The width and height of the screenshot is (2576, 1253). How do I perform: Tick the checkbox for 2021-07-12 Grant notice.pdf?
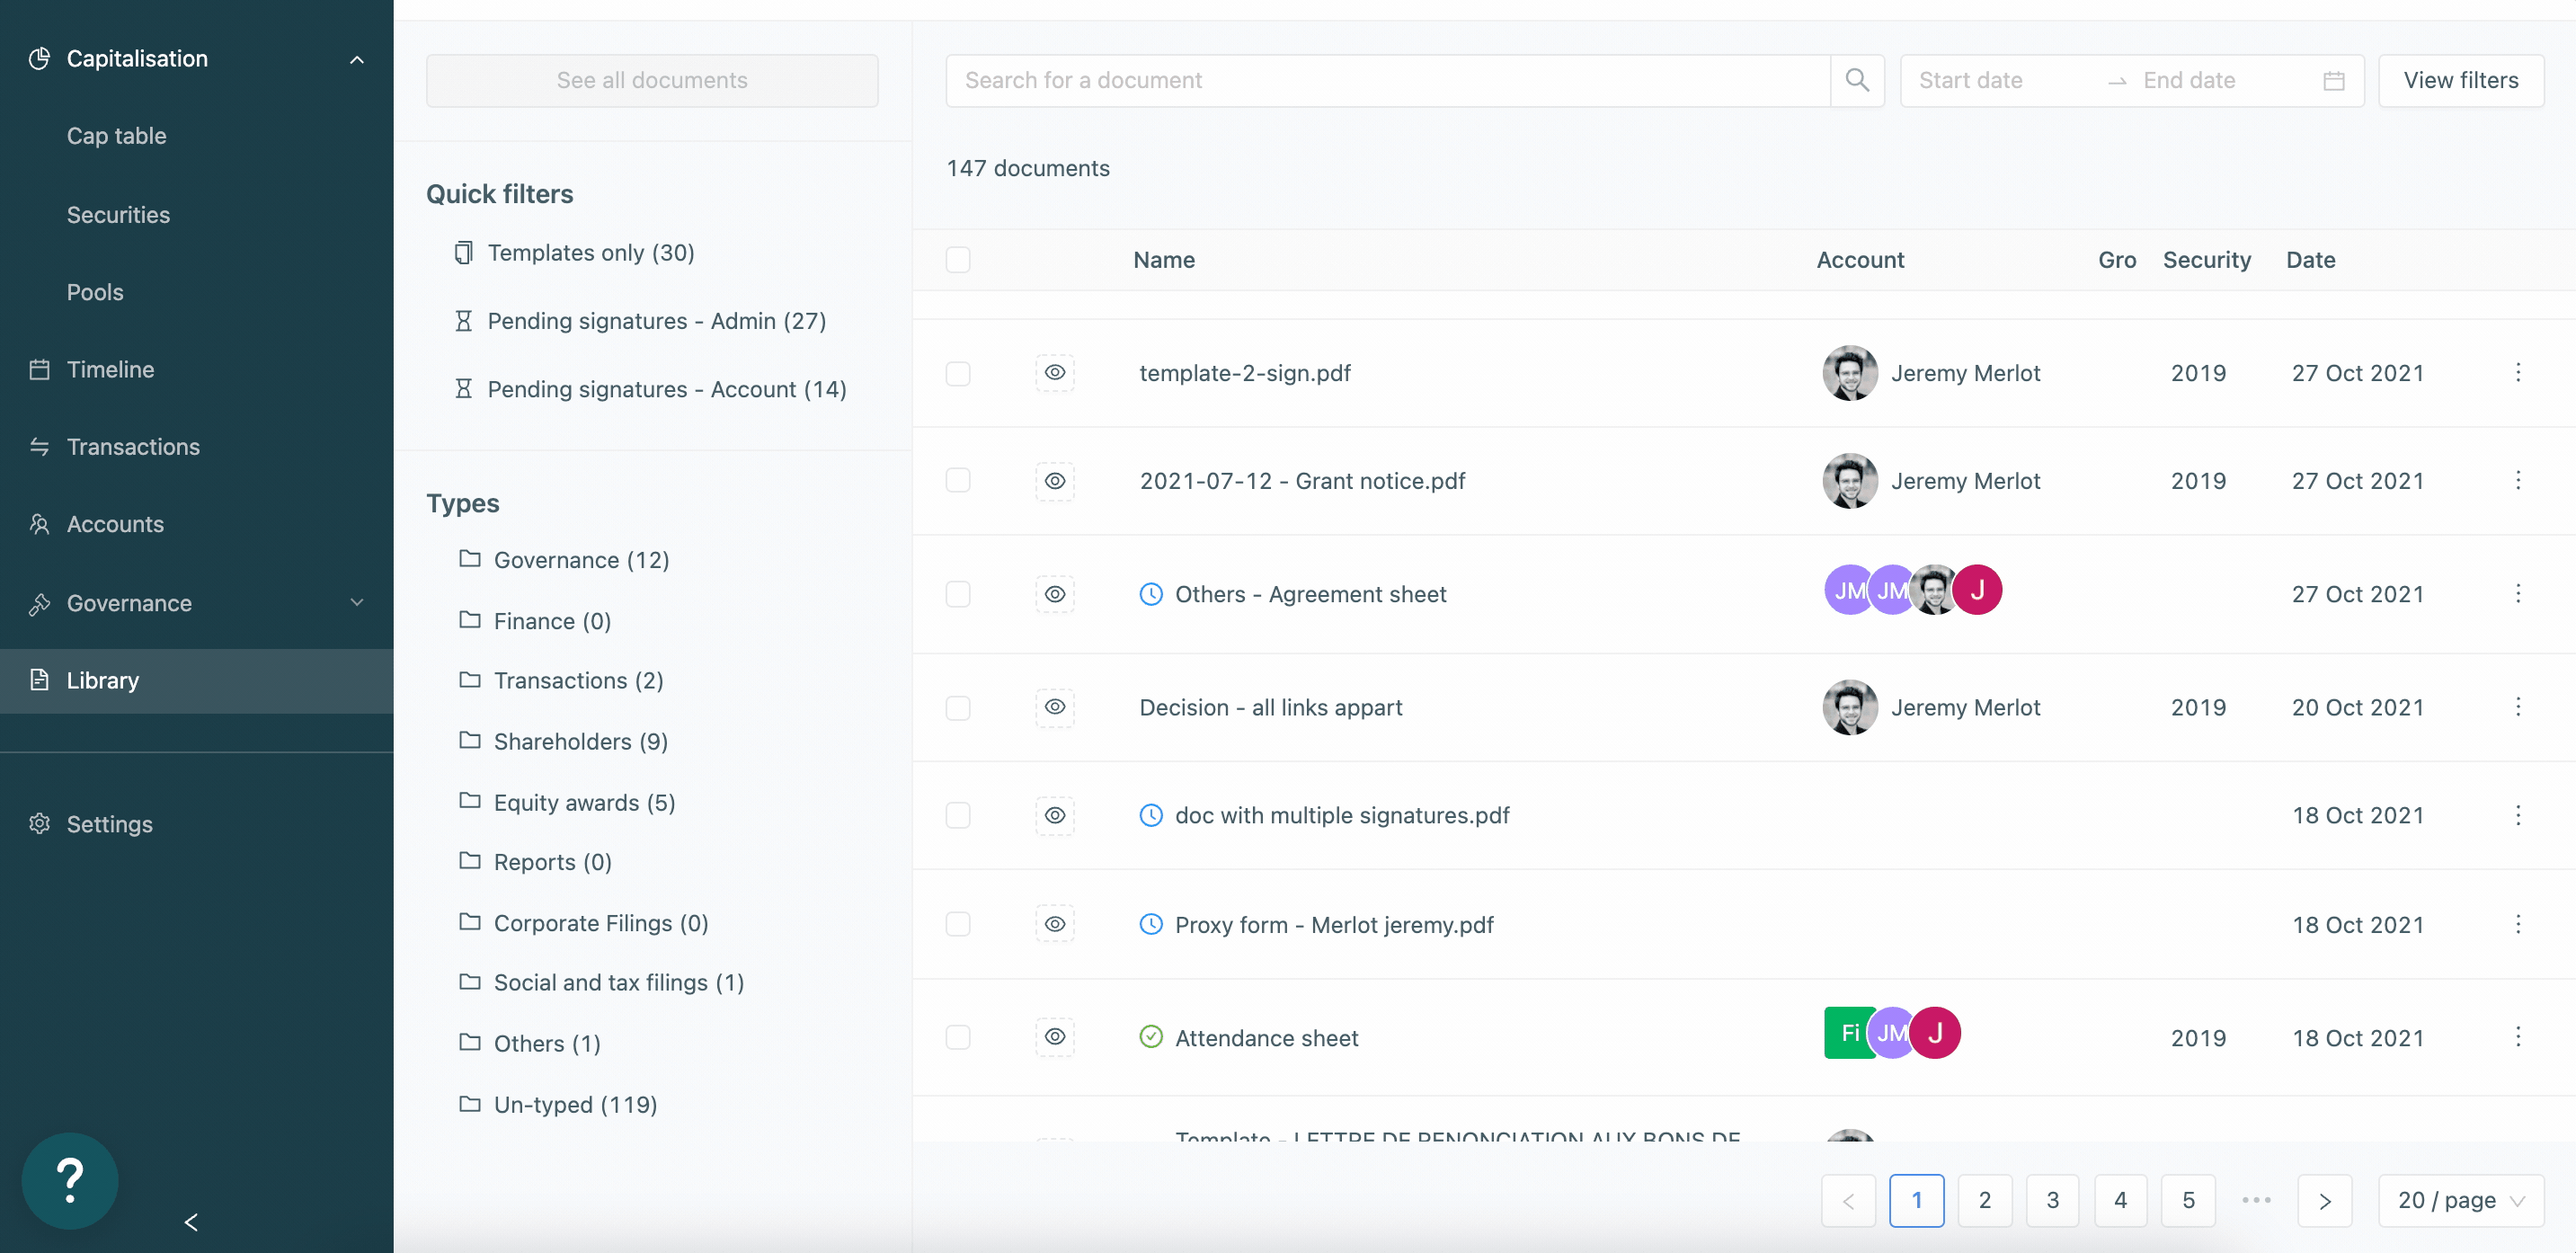point(958,481)
